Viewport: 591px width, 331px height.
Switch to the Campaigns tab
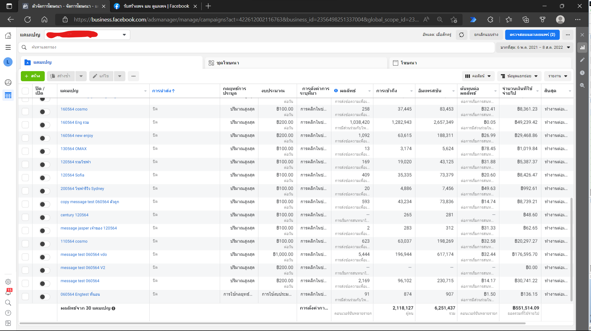coord(112,63)
